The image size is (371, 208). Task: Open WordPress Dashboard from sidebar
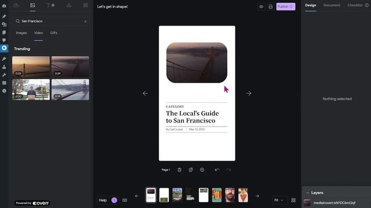click(4, 6)
